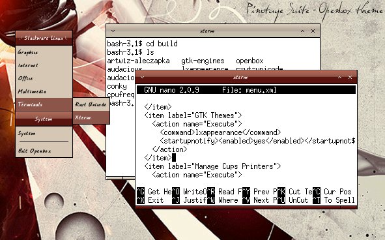This screenshot has width=385, height=240.
Task: Open window menu arrow on back xterm
Action: point(113,31)
